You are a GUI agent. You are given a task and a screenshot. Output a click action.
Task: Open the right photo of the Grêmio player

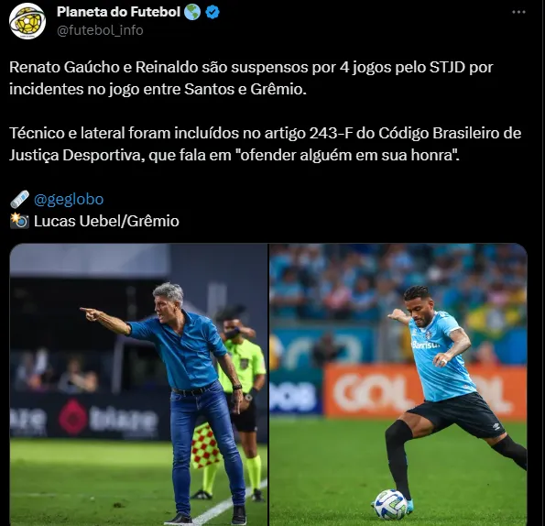(x=398, y=385)
